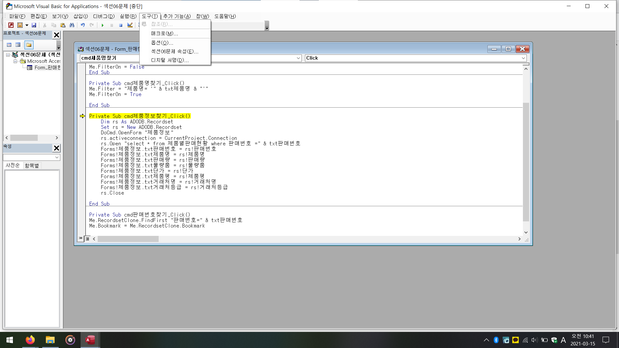Toggle Design Mode icon
The height and width of the screenshot is (348, 619).
click(x=130, y=25)
